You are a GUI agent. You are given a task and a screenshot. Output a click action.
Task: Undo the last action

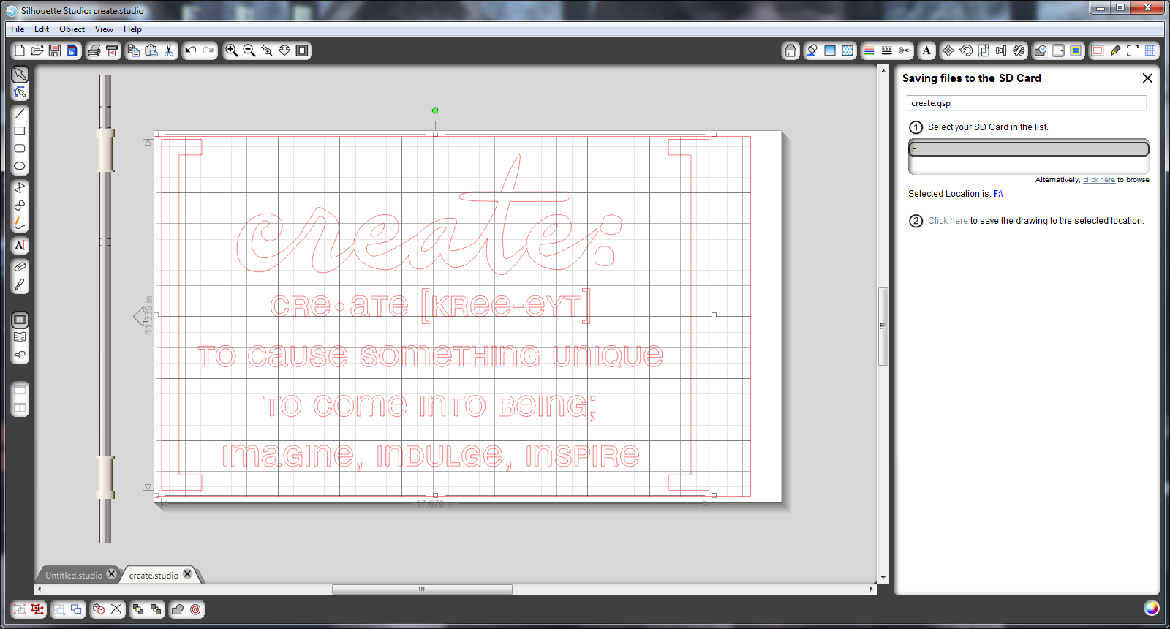tap(191, 50)
